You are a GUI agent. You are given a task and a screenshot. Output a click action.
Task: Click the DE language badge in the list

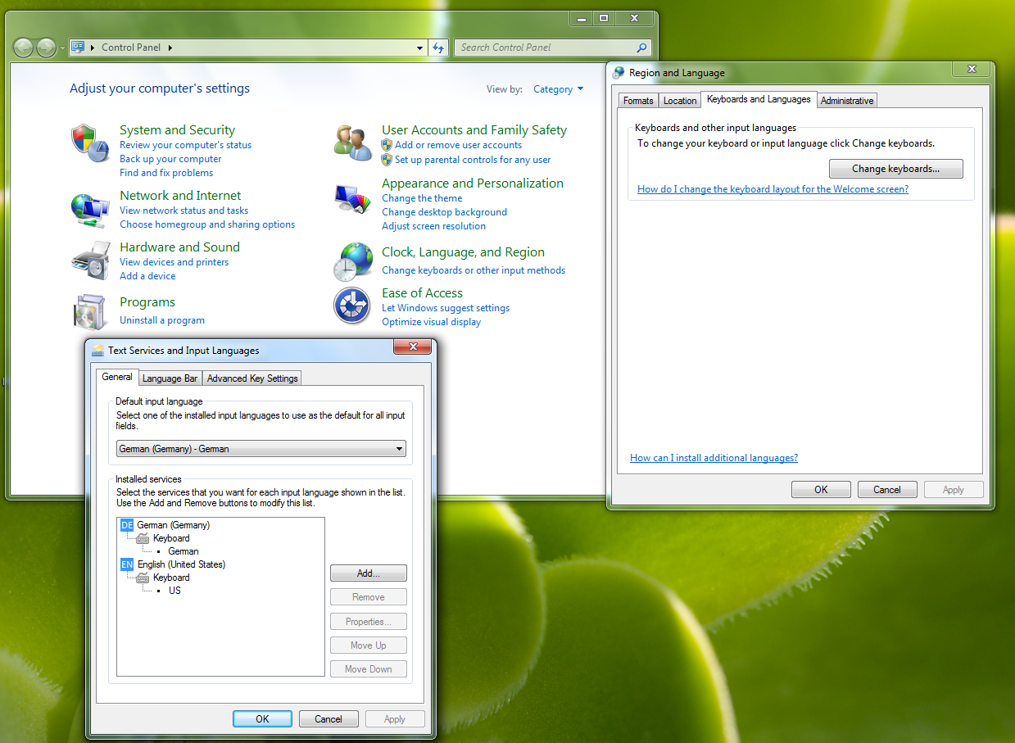[127, 525]
